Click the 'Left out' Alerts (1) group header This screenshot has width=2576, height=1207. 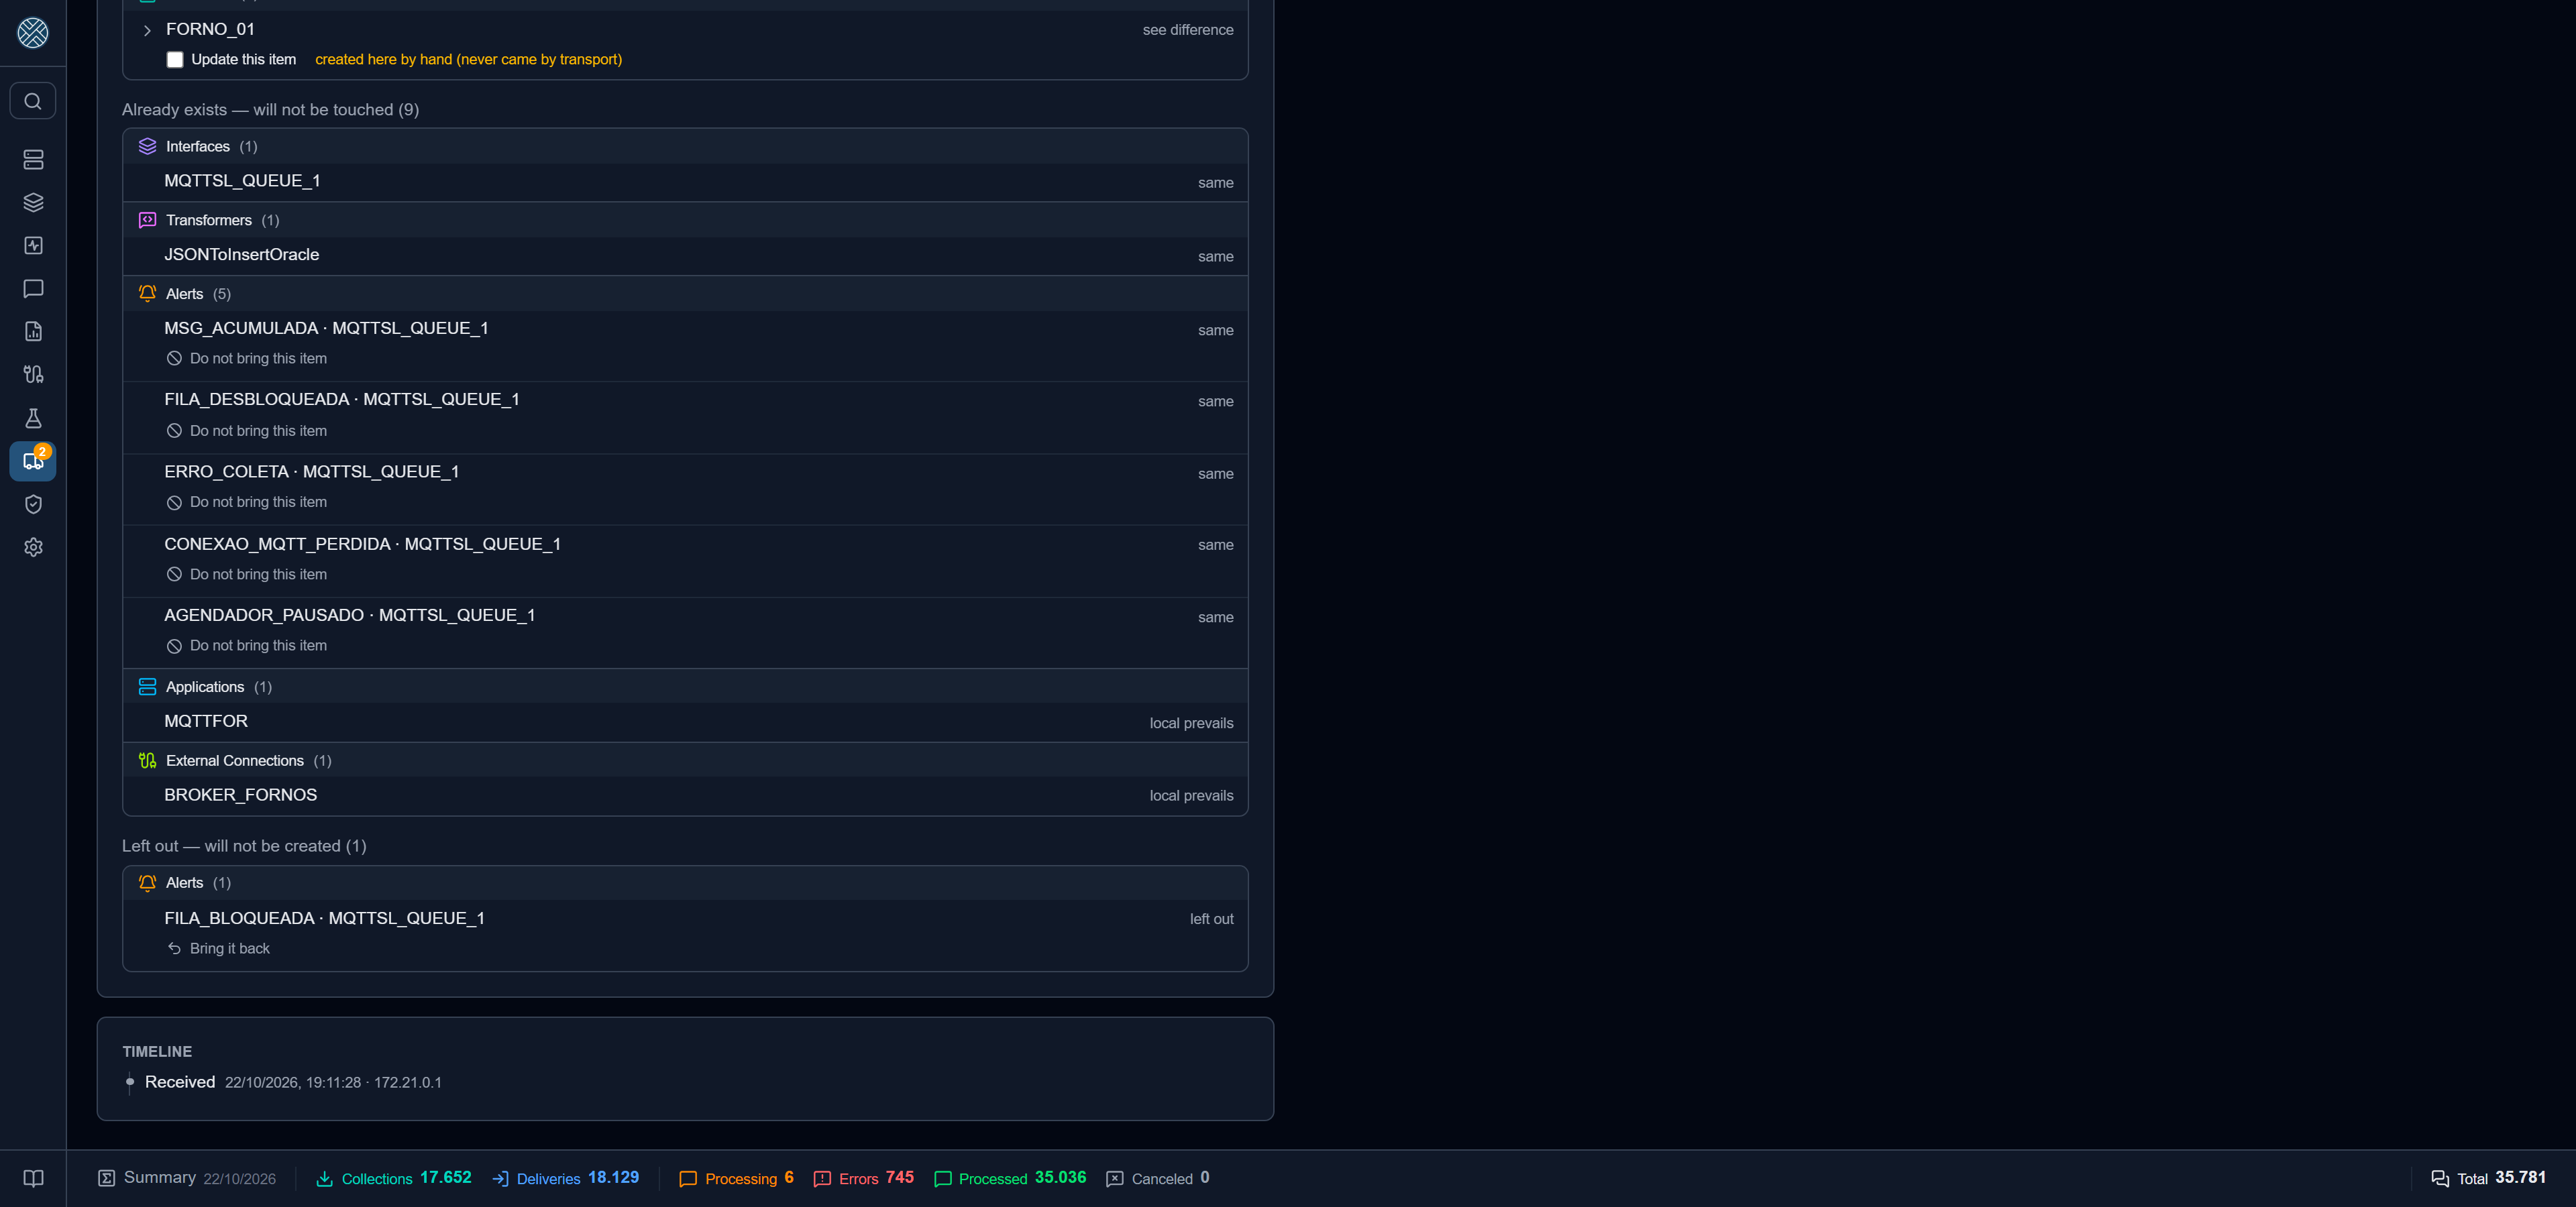coord(685,883)
